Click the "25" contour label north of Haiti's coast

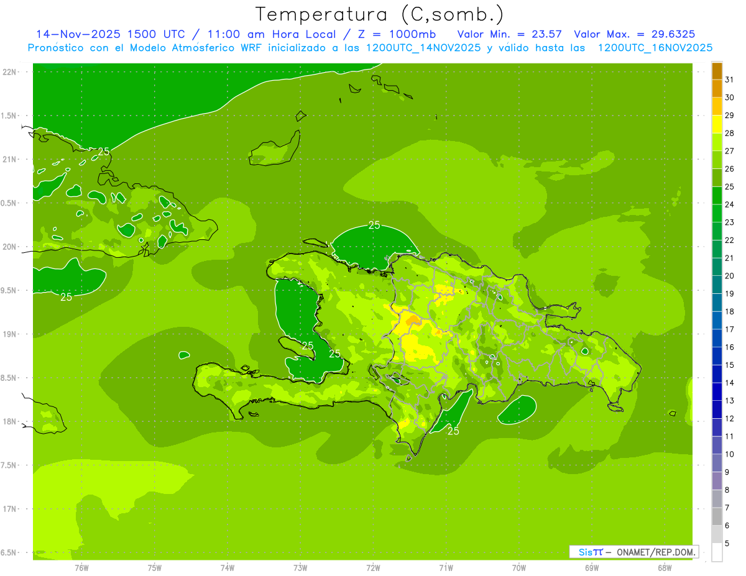click(x=374, y=225)
